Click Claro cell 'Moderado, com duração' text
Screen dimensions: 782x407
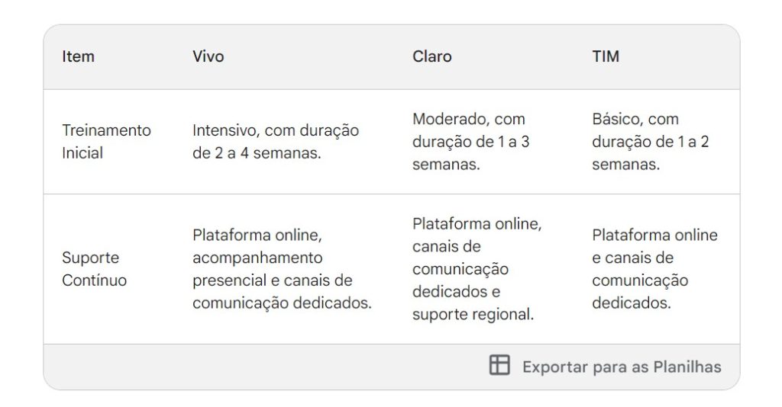[x=470, y=130]
